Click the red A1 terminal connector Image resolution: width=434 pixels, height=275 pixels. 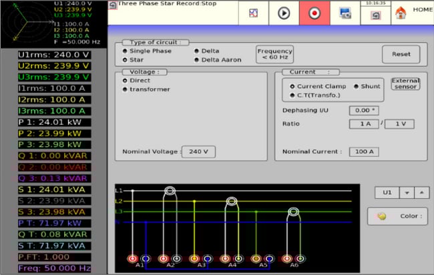(x=132, y=259)
